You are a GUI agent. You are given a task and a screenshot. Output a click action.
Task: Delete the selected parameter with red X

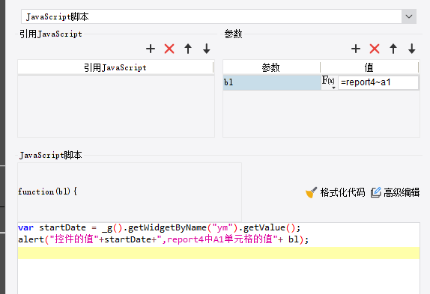coord(375,49)
